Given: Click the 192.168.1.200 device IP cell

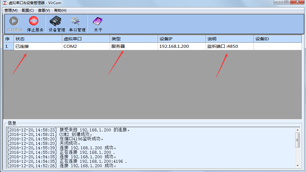Looking at the screenshot, I should click(174, 47).
